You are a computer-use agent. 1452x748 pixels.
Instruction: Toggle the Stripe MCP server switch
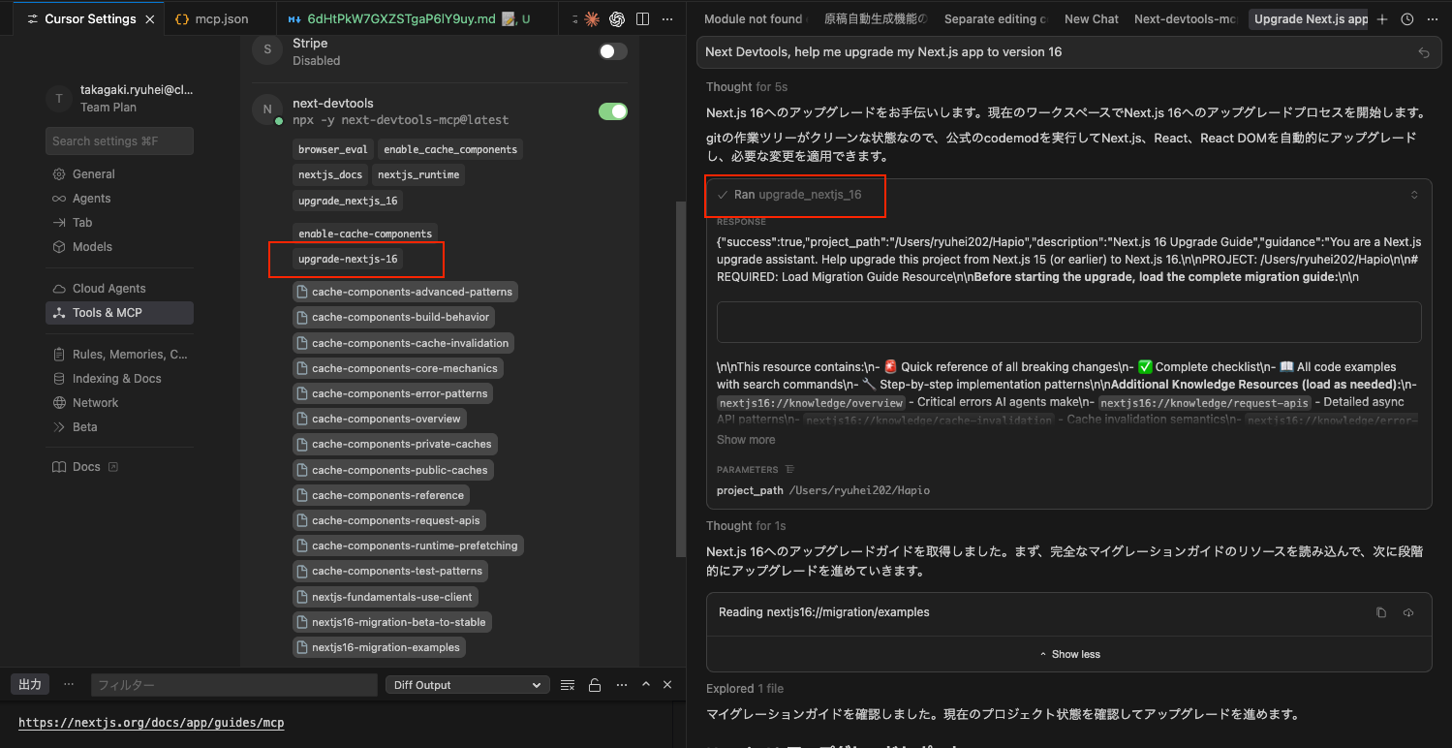tap(613, 51)
